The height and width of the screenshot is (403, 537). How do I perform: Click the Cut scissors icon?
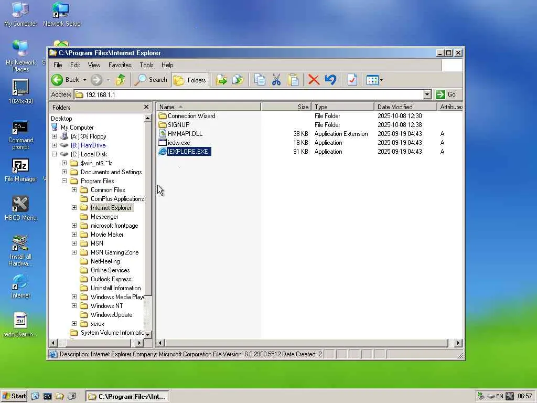(276, 80)
